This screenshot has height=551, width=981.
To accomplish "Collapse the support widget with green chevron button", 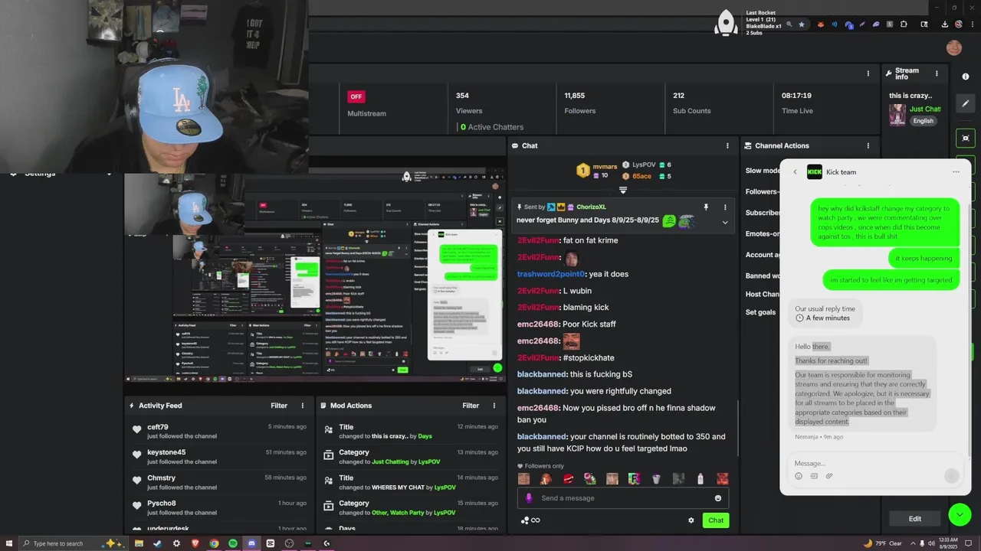I will [960, 515].
